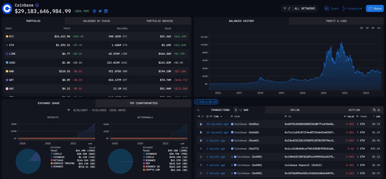Open the USD column filter
The image size is (386, 179).
tap(374, 116)
